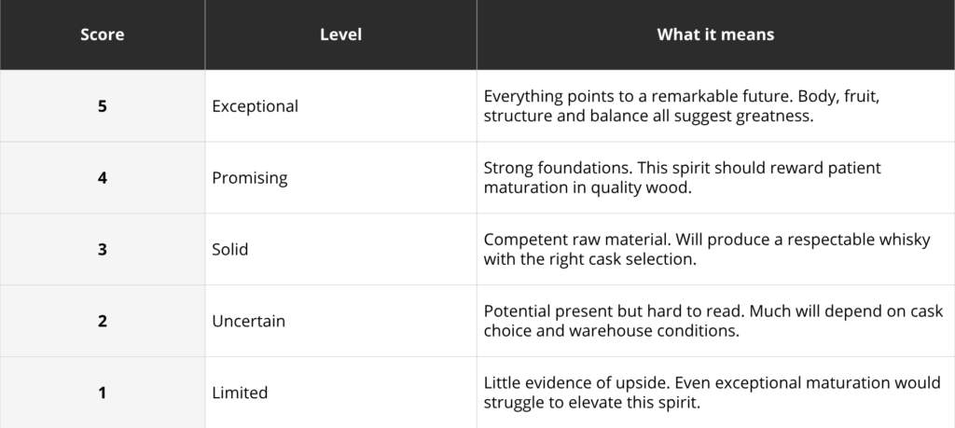
Task: Click the Promising level cell
Action: click(x=341, y=178)
